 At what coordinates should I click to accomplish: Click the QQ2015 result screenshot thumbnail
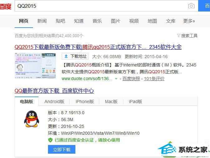(x=35, y=66)
